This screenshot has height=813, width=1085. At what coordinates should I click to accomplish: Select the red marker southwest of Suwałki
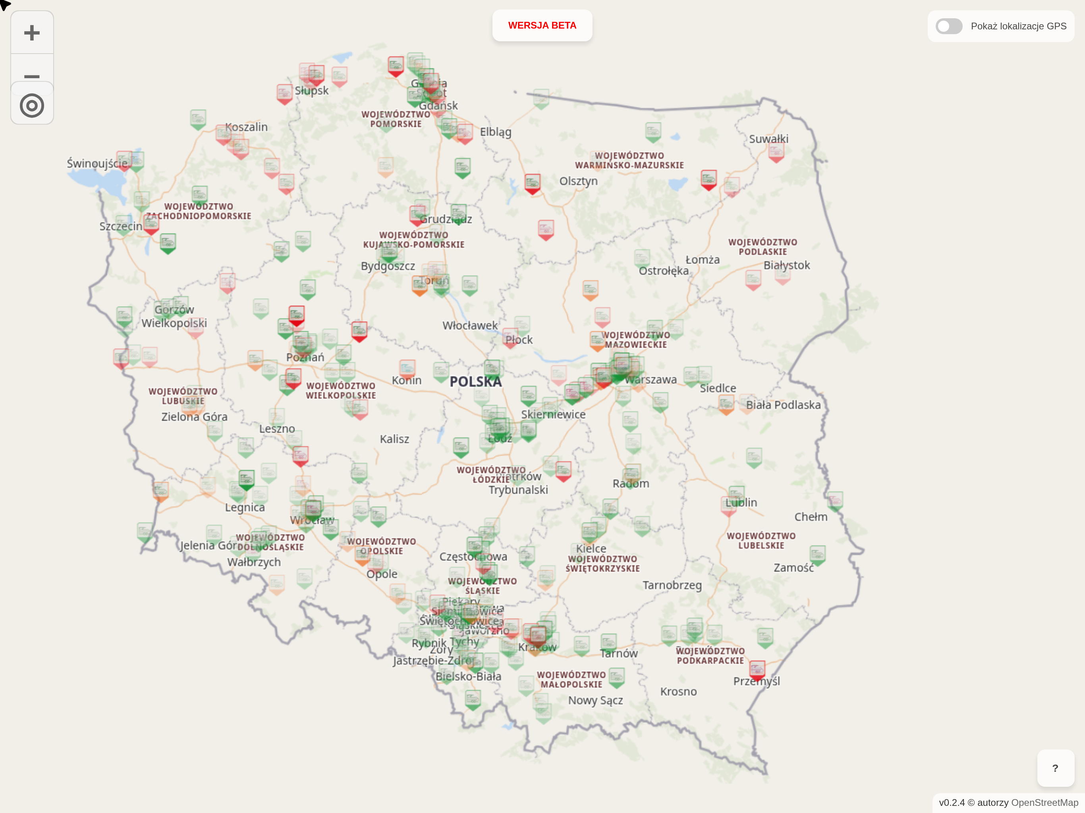click(708, 179)
